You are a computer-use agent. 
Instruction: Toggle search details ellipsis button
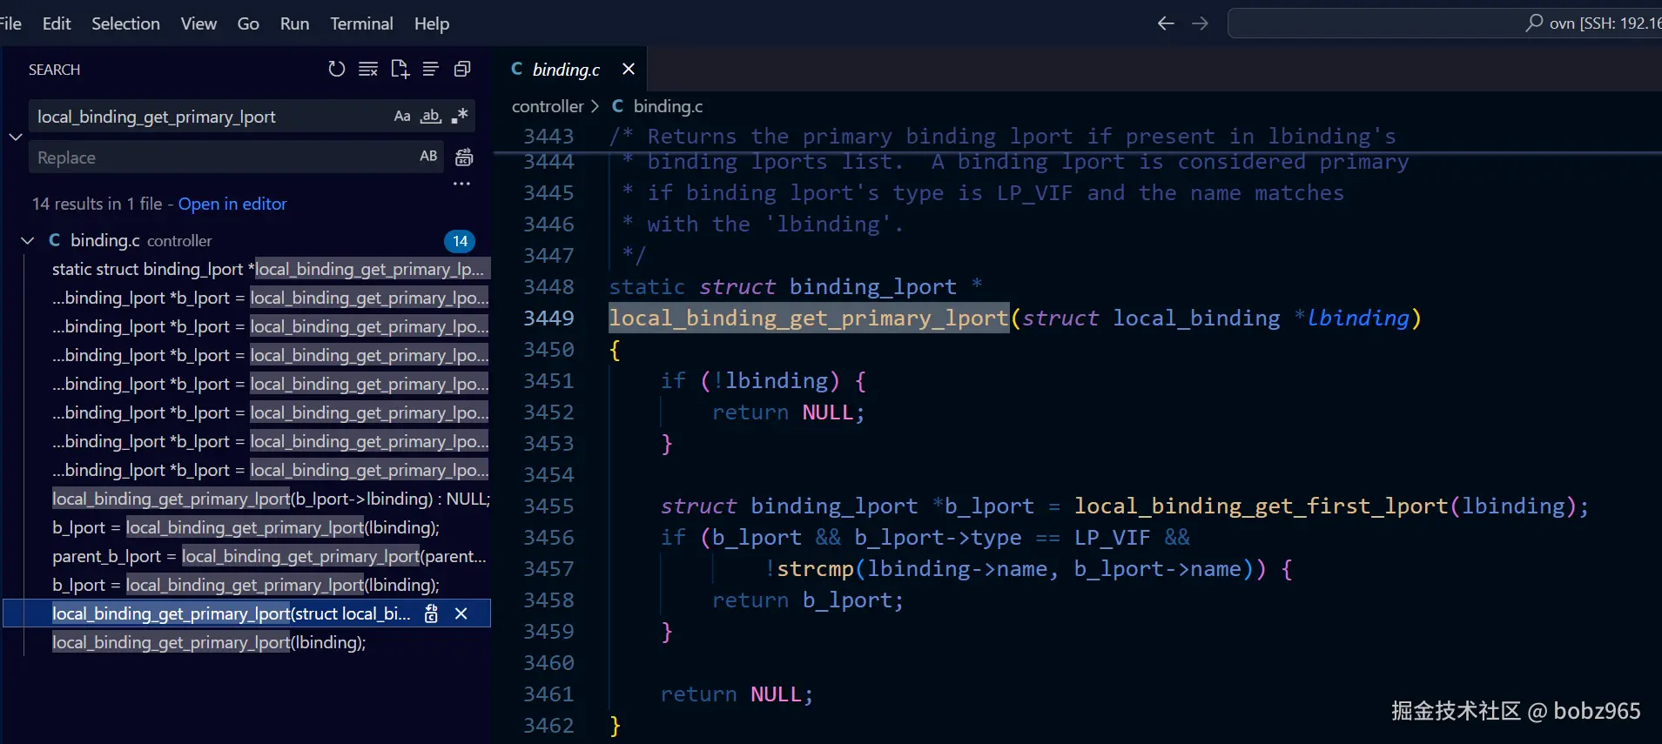(461, 184)
